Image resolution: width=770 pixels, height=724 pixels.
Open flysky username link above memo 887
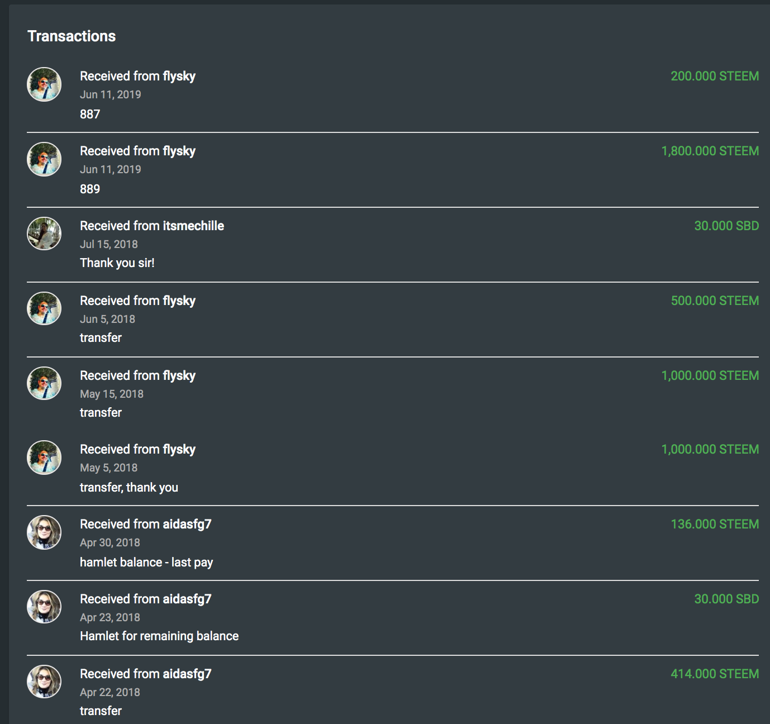click(179, 77)
